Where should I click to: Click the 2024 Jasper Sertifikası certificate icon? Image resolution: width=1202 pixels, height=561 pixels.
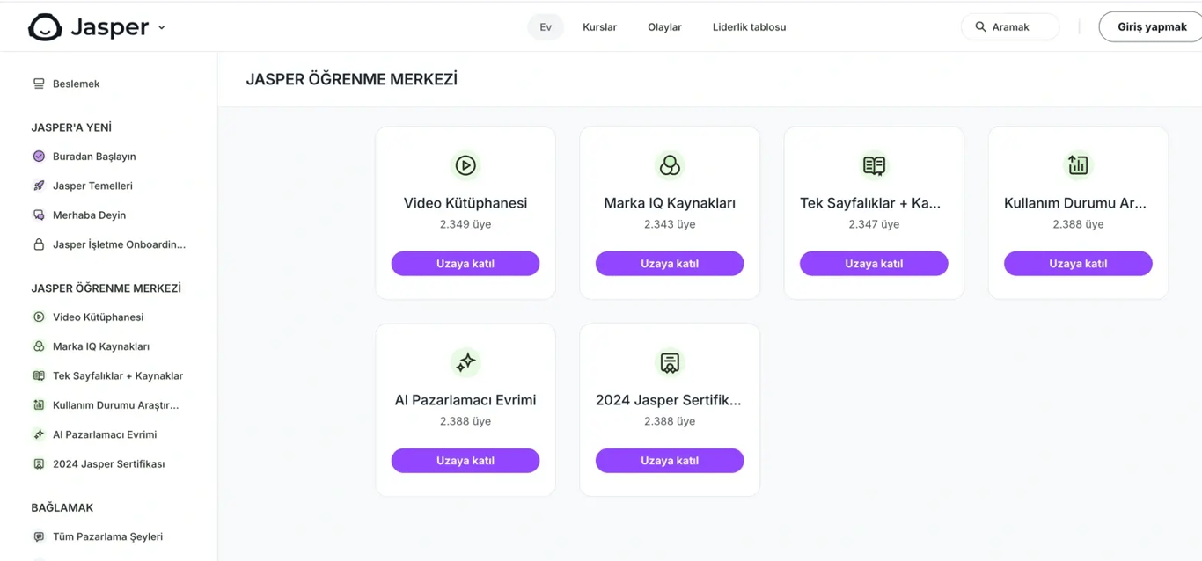(670, 362)
